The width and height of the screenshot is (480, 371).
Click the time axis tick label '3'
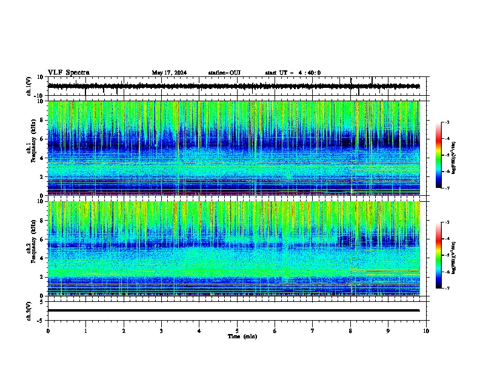click(x=161, y=331)
